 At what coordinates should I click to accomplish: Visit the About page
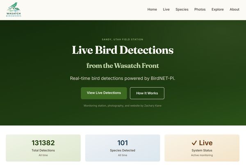[235, 9]
